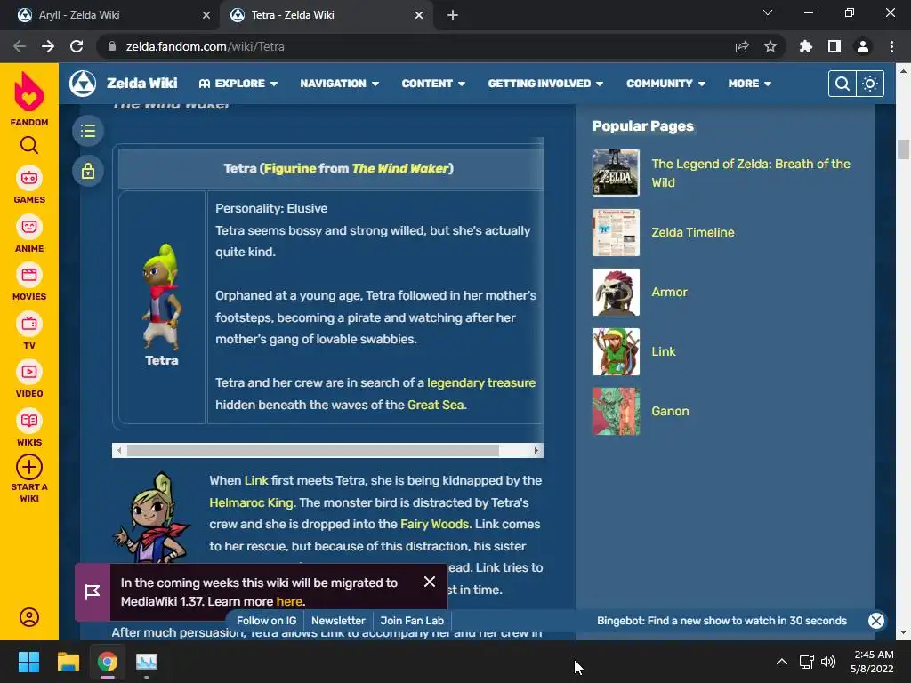Open a new browser tab
The height and width of the screenshot is (683, 911).
coord(453,15)
